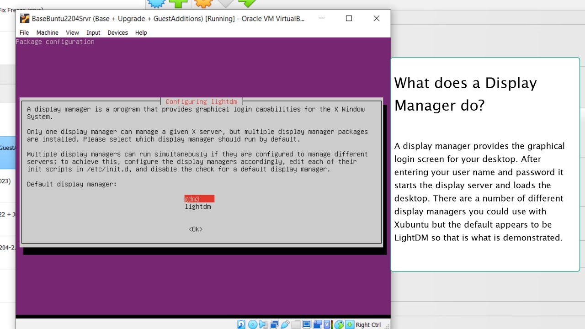585x329 pixels.
Task: Click the orange Settings gear in Manager
Action: coord(203,3)
